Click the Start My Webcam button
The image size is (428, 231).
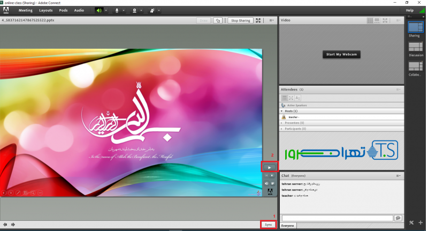341,55
